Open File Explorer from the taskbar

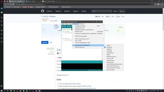coord(11,91)
